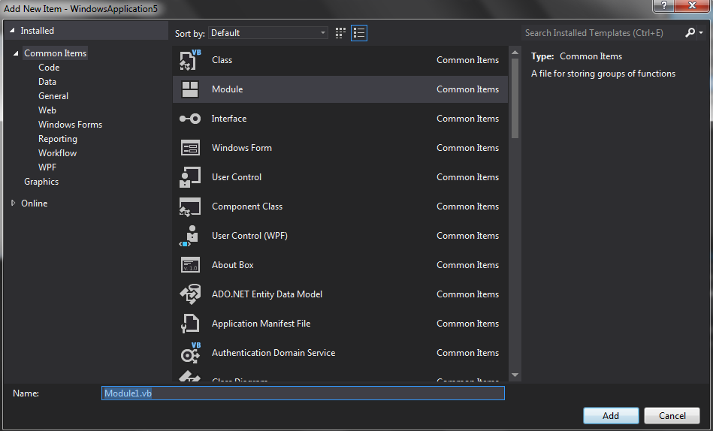The height and width of the screenshot is (431, 713).
Task: Click the About Box template name
Action: (x=232, y=265)
